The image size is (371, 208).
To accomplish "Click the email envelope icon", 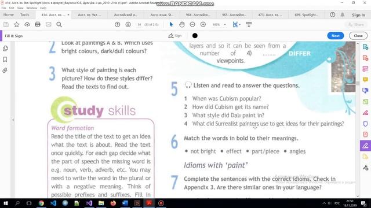I will coord(48,24).
